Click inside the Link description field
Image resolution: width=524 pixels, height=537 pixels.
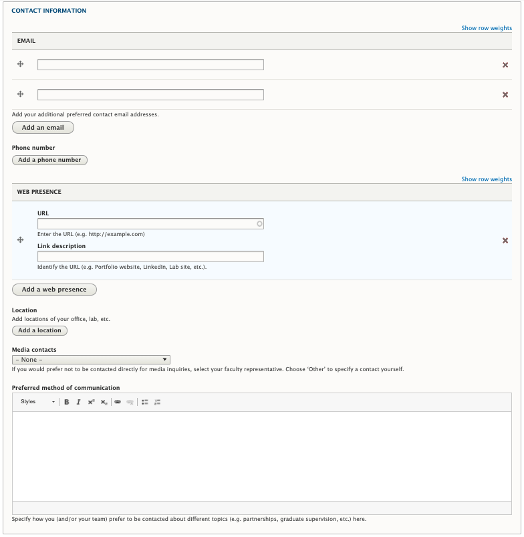click(150, 256)
